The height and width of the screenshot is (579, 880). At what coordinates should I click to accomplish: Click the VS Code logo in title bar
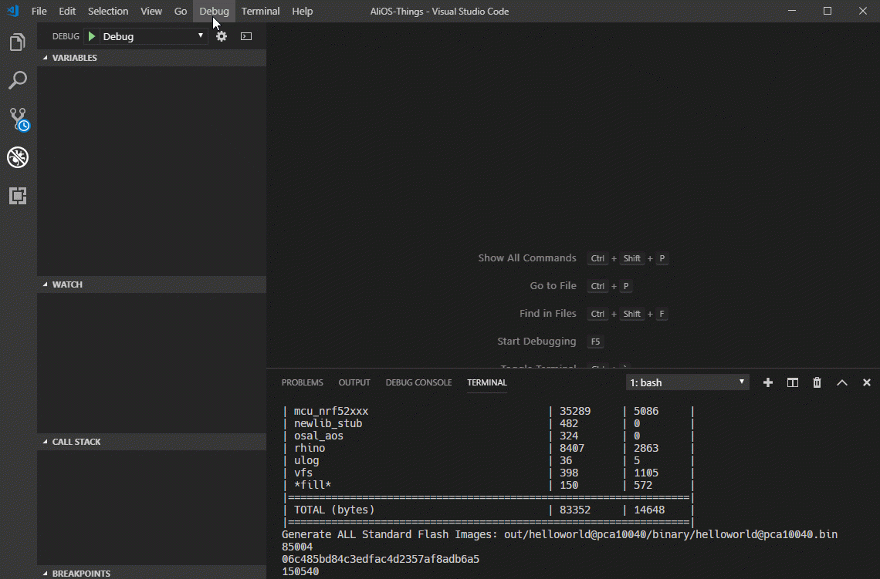[13, 11]
